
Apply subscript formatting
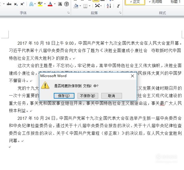[16, 4]
